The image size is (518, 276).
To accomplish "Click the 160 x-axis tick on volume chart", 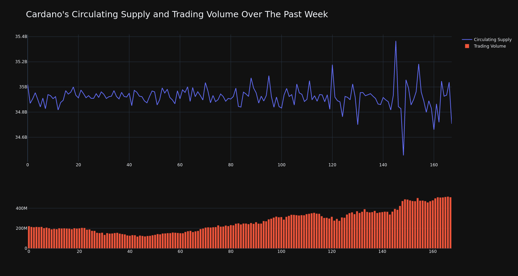I will point(433,252).
